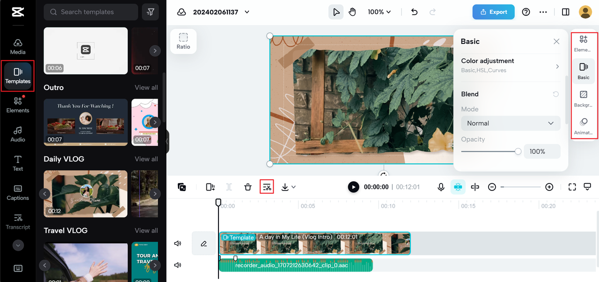The image size is (599, 282).
Task: Reset the Blend settings
Action: (556, 94)
